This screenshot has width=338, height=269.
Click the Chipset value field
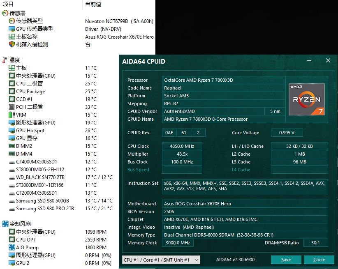coord(245,219)
